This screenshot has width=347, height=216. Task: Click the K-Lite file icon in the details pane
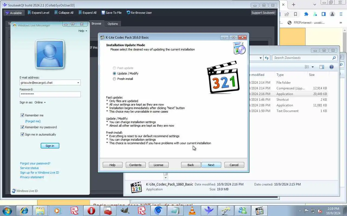[136, 187]
